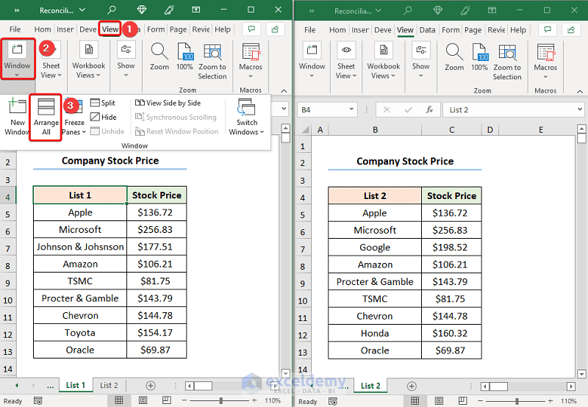Click Zoom magnifier in right window
Viewport: 588px width, 407px height.
454,57
